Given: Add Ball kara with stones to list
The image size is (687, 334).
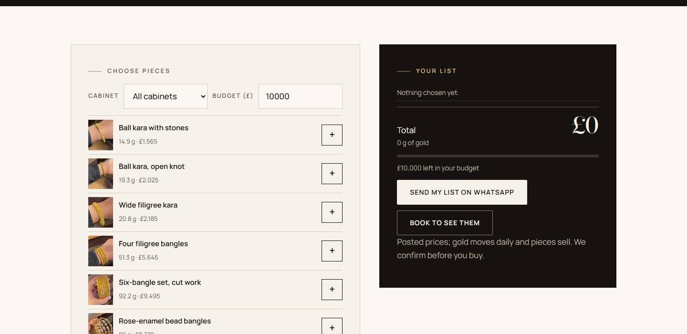Looking at the screenshot, I should click(332, 135).
